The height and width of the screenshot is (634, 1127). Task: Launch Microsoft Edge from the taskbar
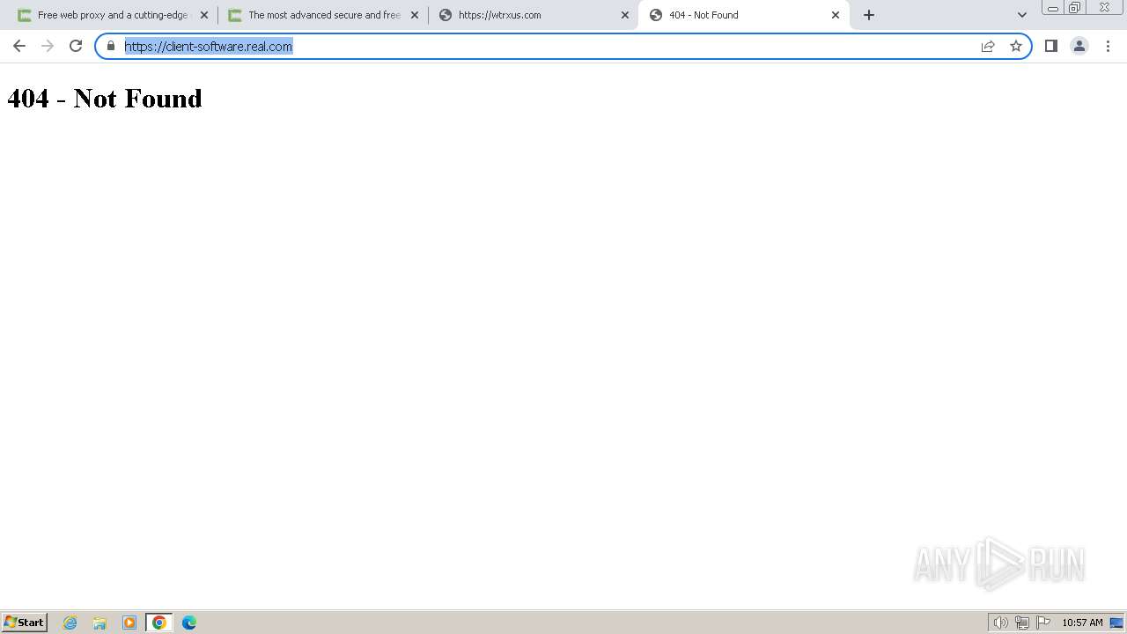point(189,623)
